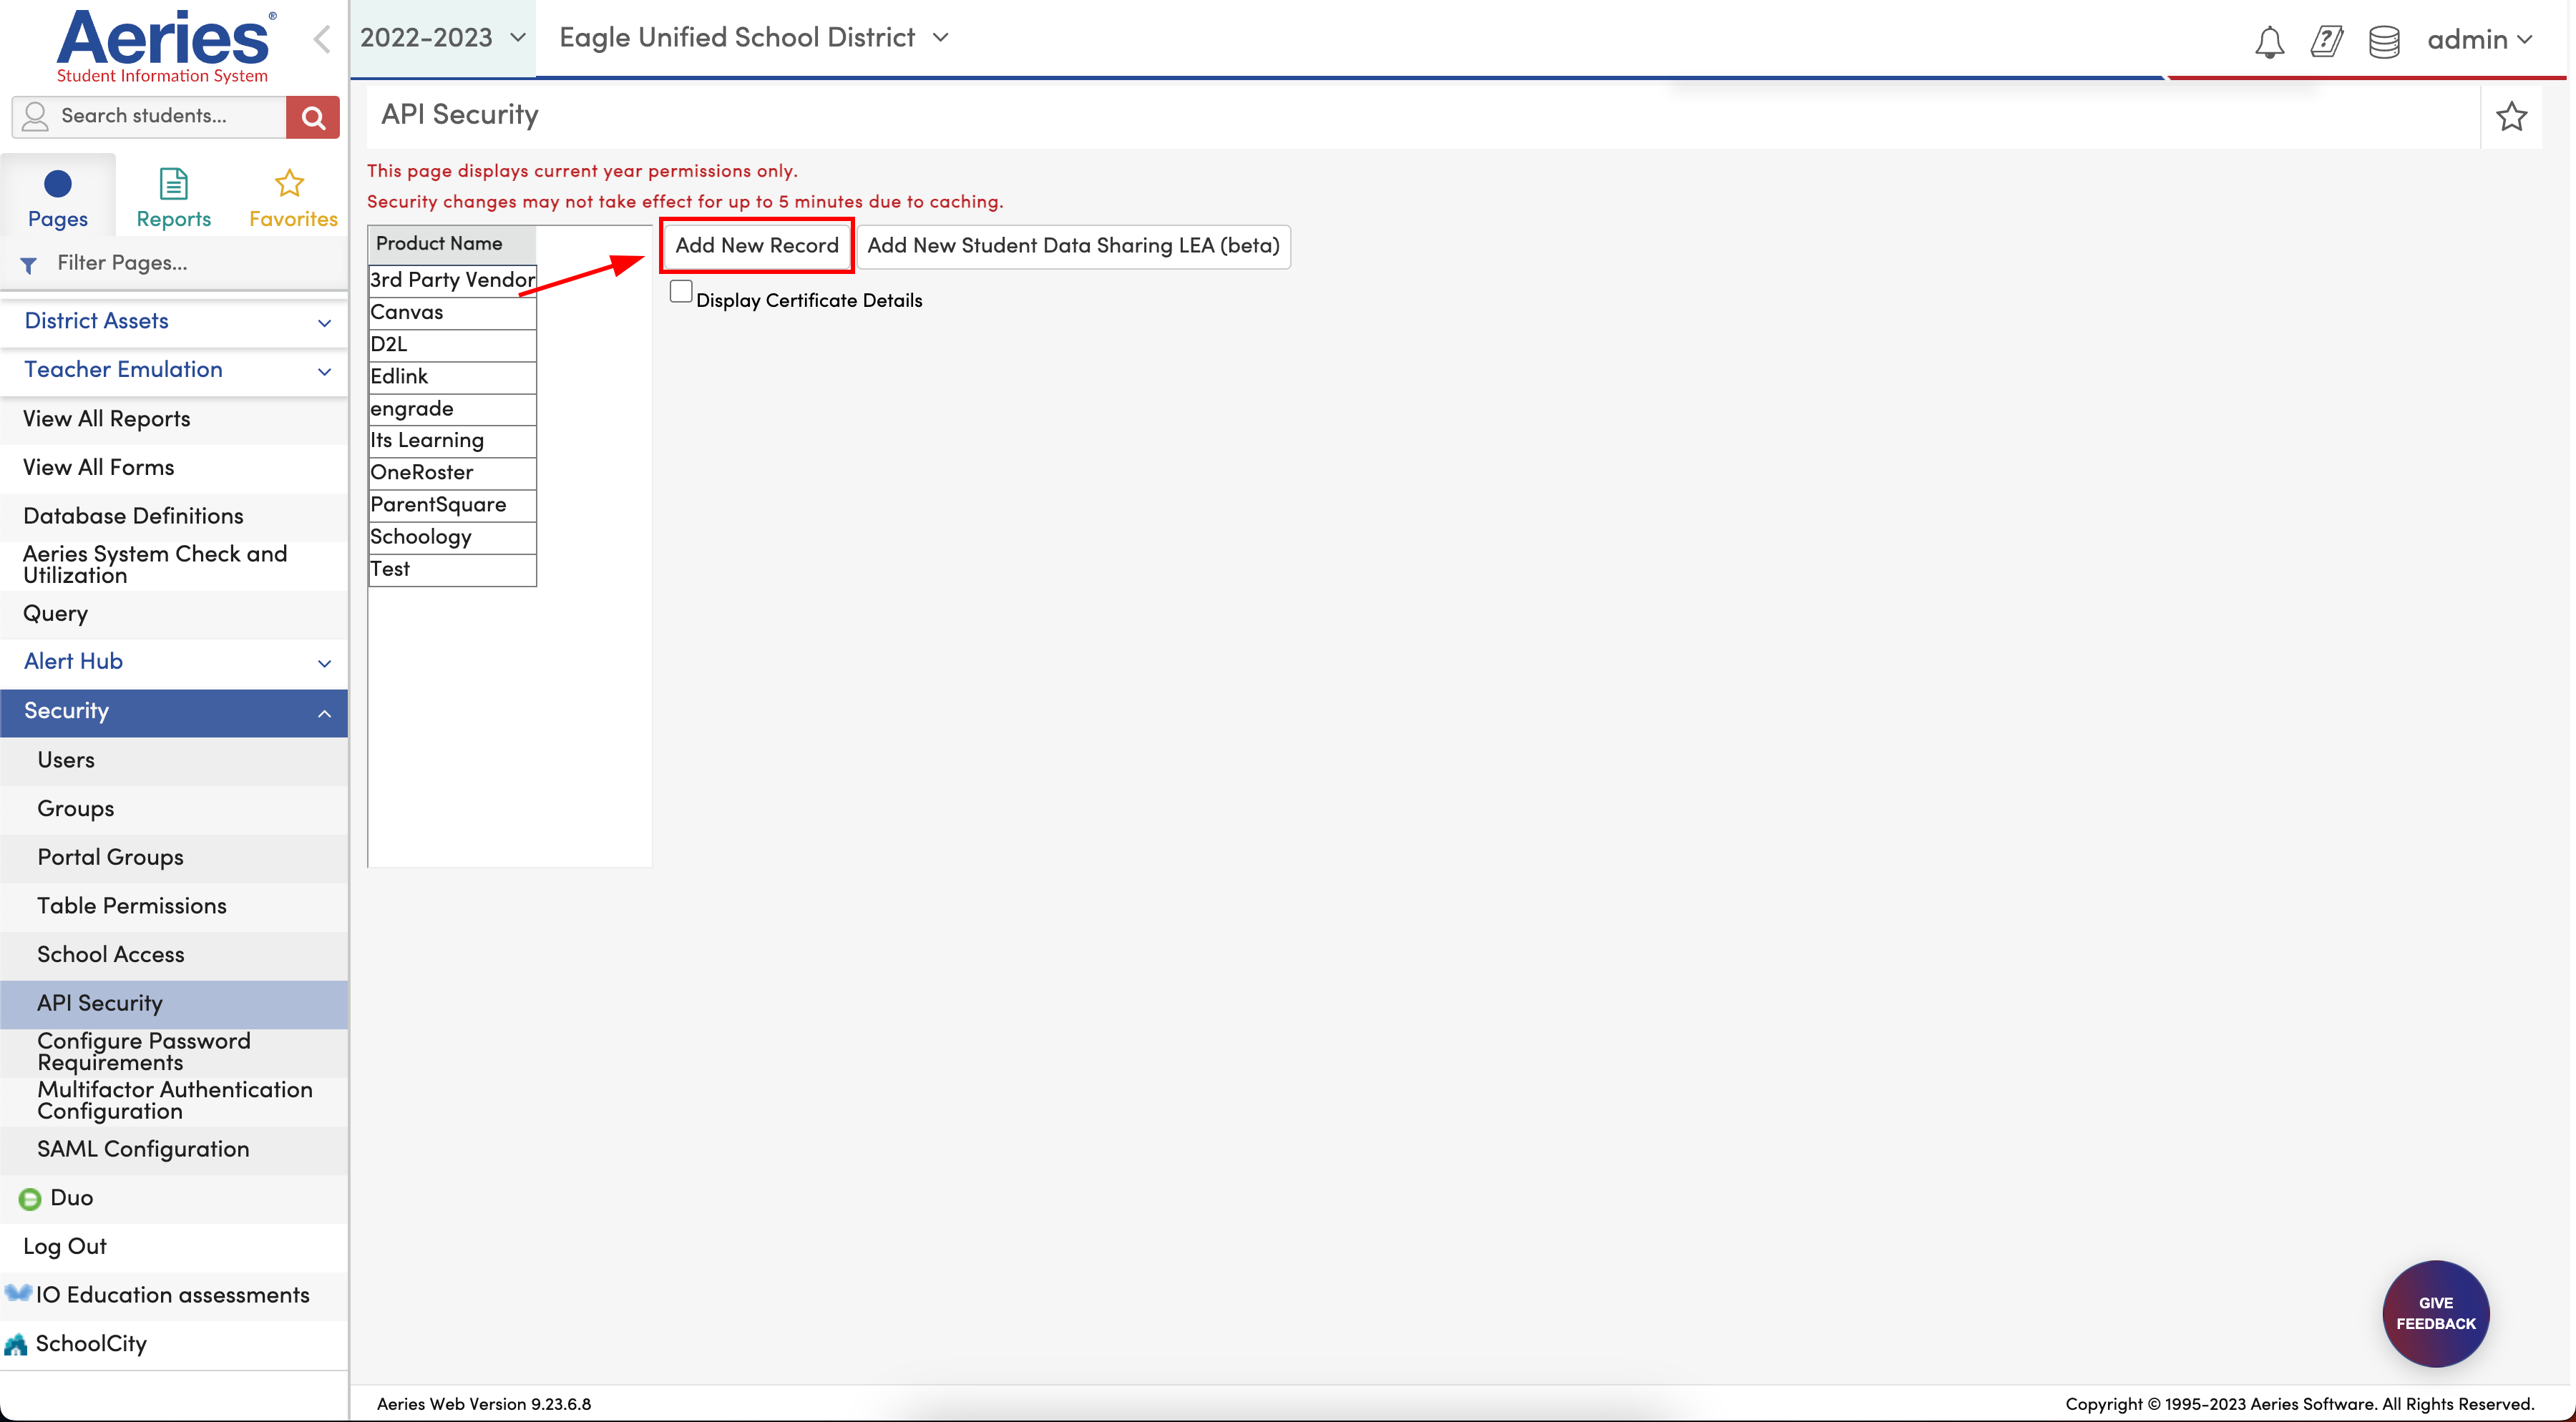Open the 2022-2023 school year dropdown
The image size is (2576, 1422).
click(442, 38)
